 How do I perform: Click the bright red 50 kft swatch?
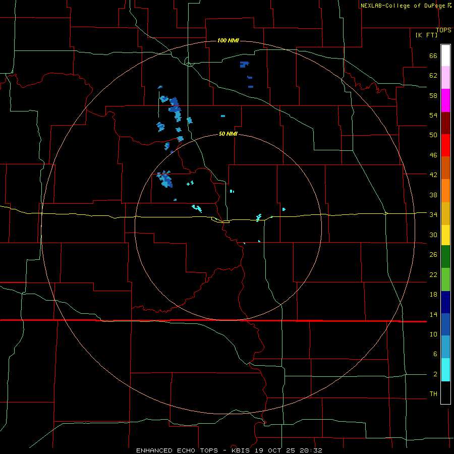click(x=445, y=145)
